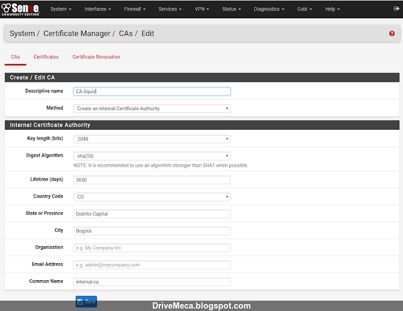
Task: Open the Help menu
Action: [x=332, y=9]
